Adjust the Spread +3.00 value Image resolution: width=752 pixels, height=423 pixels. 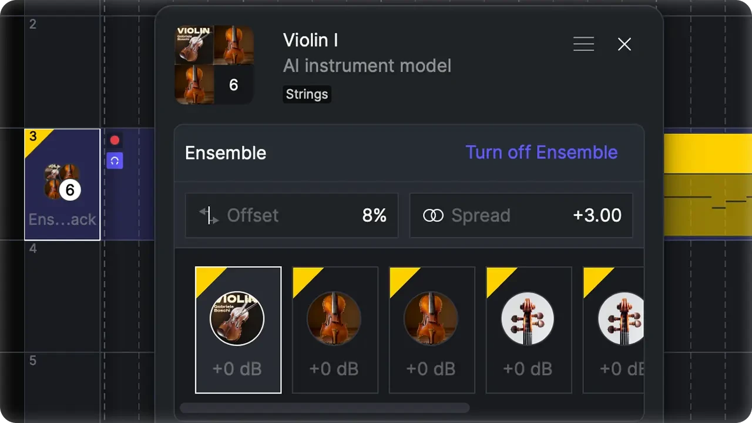(x=597, y=216)
